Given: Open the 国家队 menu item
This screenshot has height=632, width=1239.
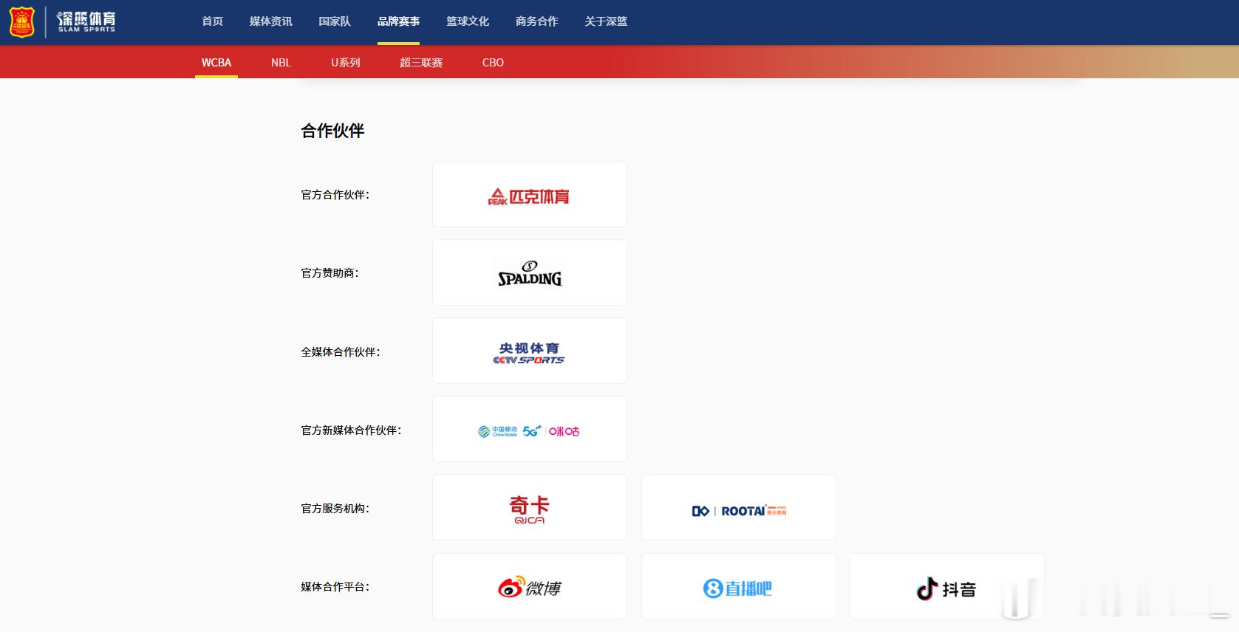Looking at the screenshot, I should tap(335, 21).
